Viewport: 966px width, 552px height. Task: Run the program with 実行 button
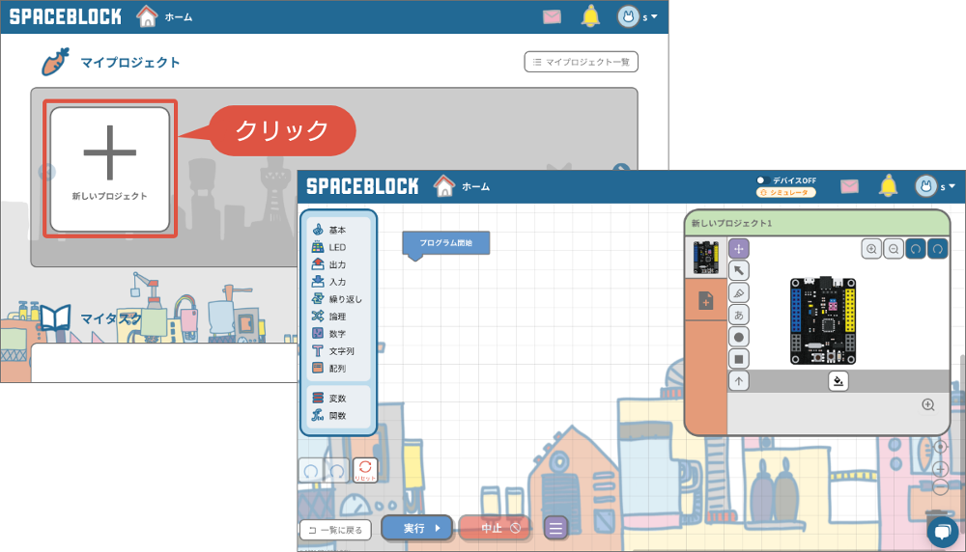(417, 528)
